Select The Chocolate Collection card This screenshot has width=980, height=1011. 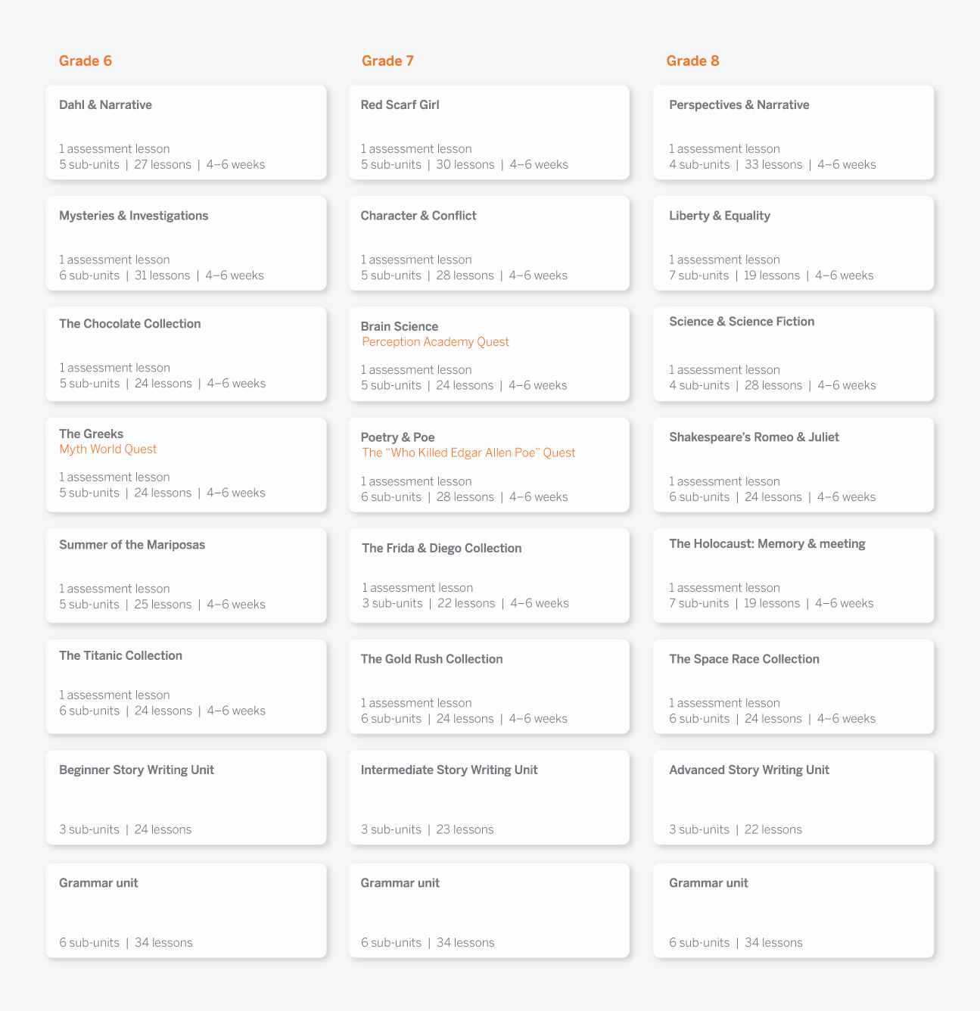(x=186, y=353)
